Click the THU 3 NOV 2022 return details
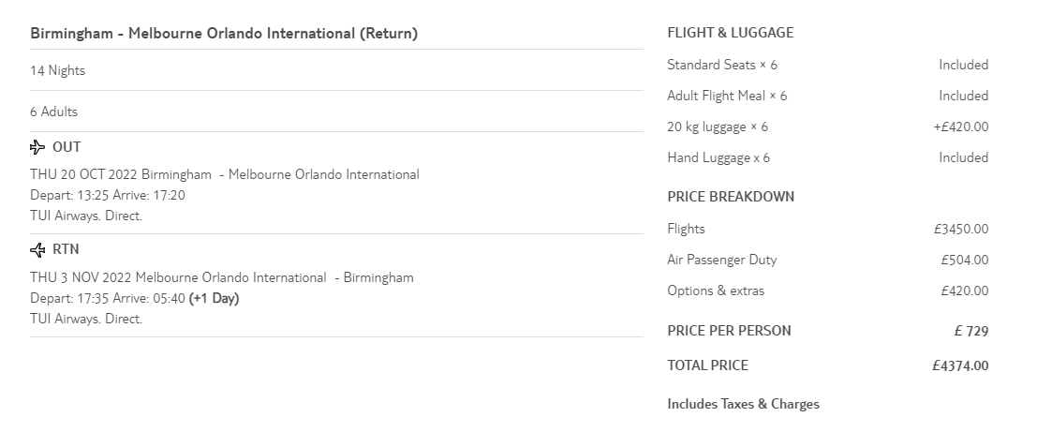1037x447 pixels. [221, 277]
